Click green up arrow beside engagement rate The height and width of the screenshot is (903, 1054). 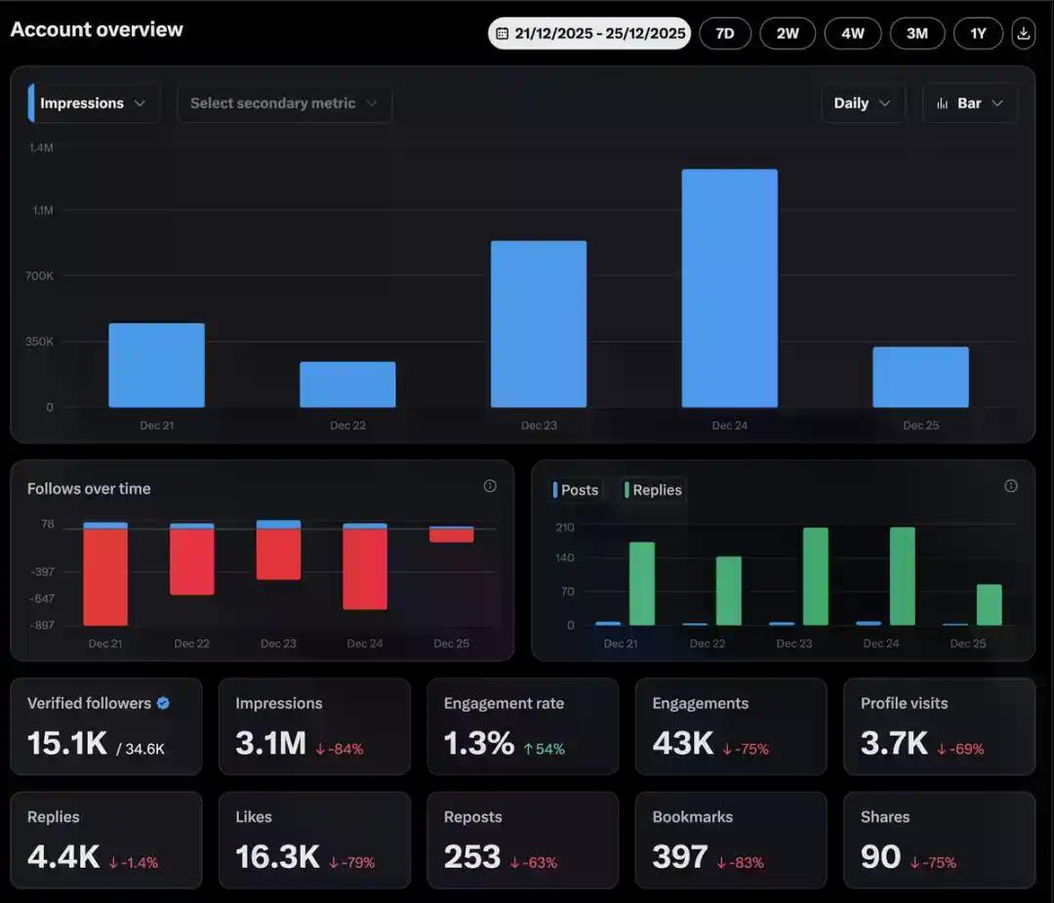(528, 749)
